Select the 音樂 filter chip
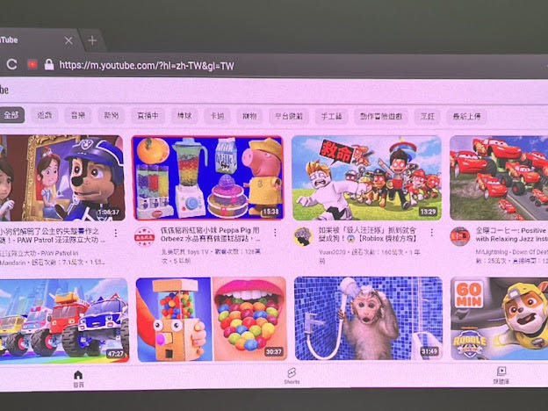 tap(78, 115)
